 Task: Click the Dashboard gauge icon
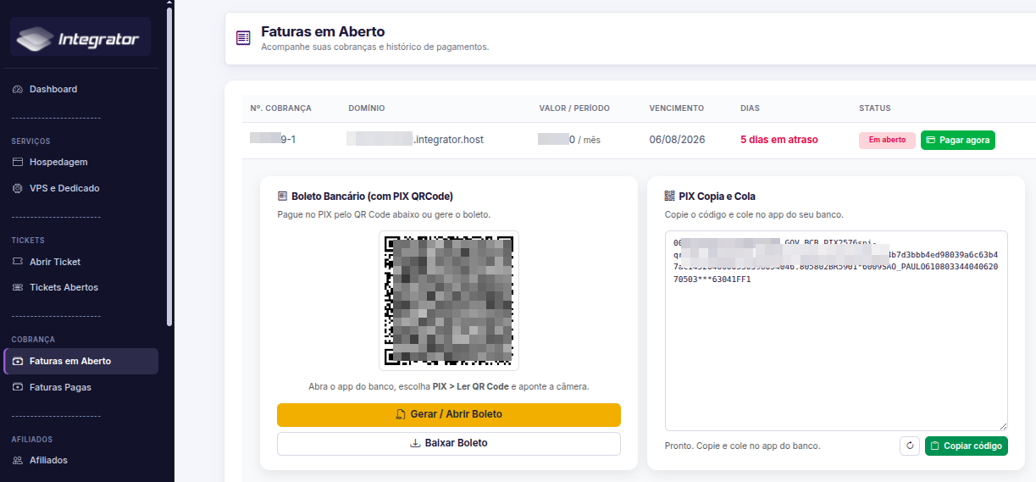tap(18, 89)
